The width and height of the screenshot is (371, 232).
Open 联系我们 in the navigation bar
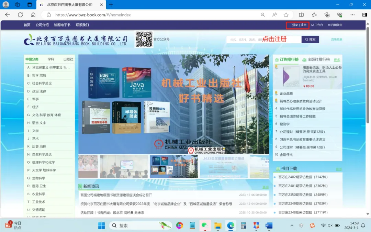(x=82, y=25)
